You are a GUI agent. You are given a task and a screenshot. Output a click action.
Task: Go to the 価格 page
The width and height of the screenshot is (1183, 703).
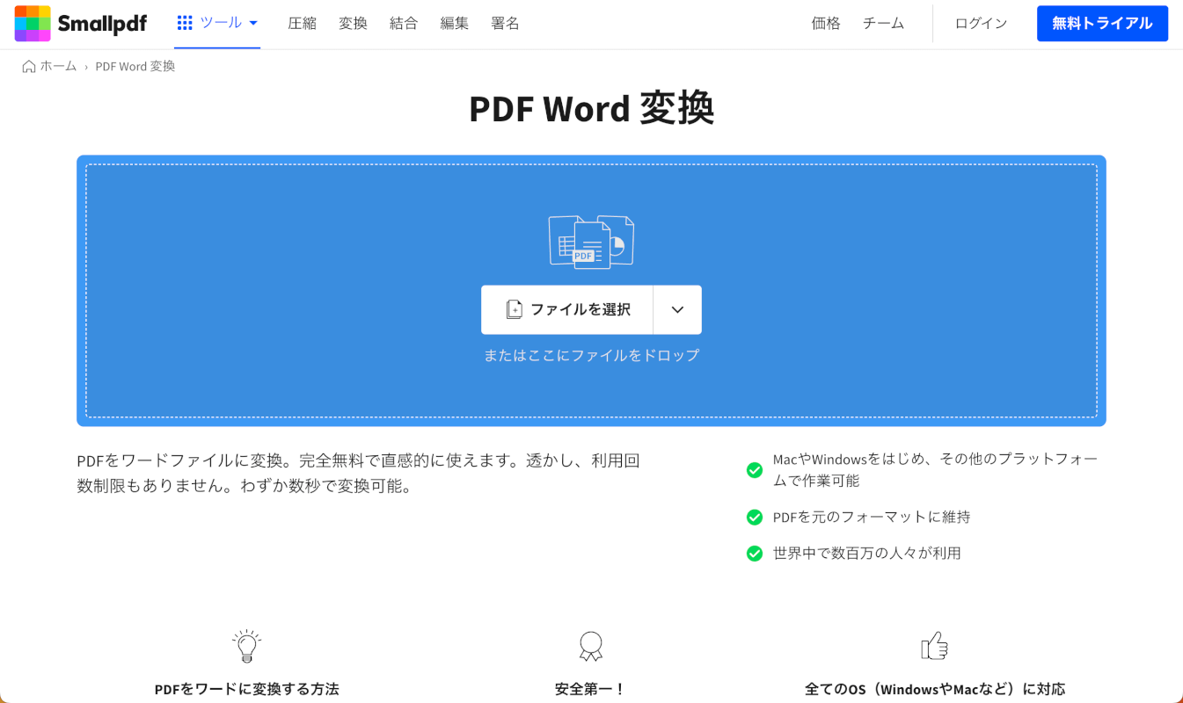[x=826, y=24]
